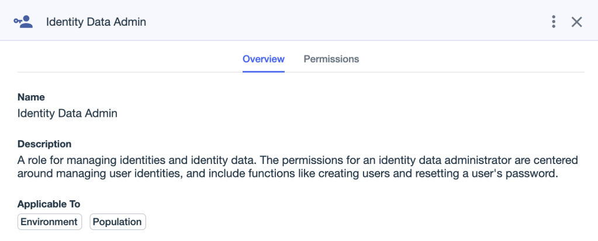Image resolution: width=598 pixels, height=241 pixels.
Task: Select the Overview tab
Action: tap(263, 59)
